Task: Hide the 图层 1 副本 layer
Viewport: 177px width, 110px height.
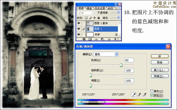Action: [79, 23]
